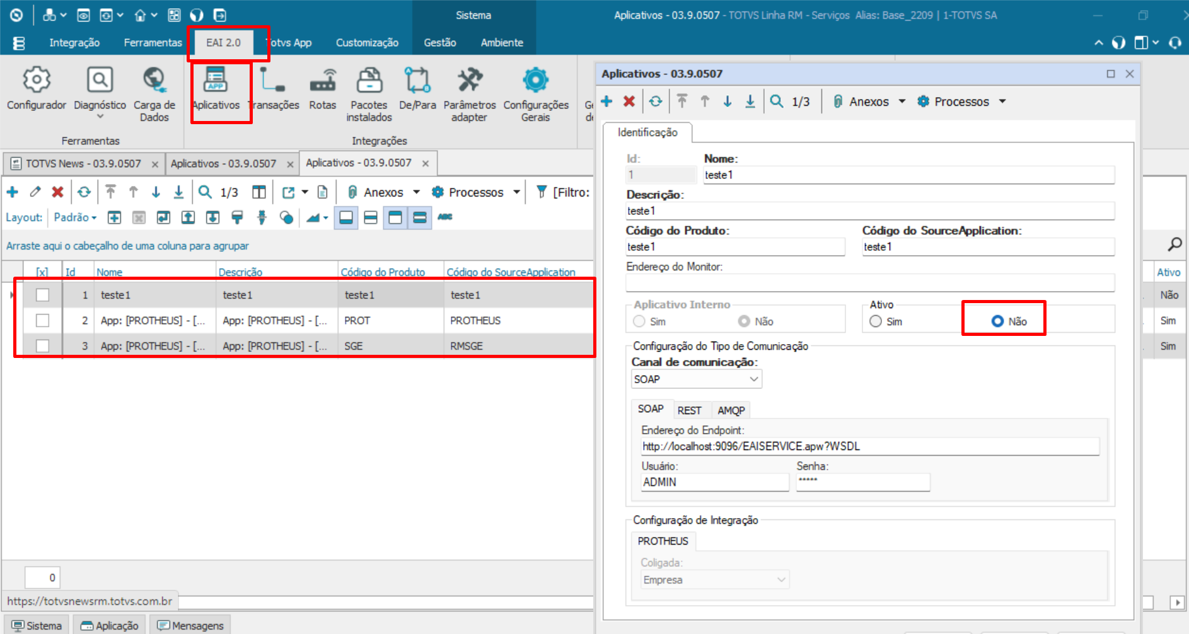Open the Configurador tool in the ribbon
Viewport: 1189px width, 634px height.
36,89
